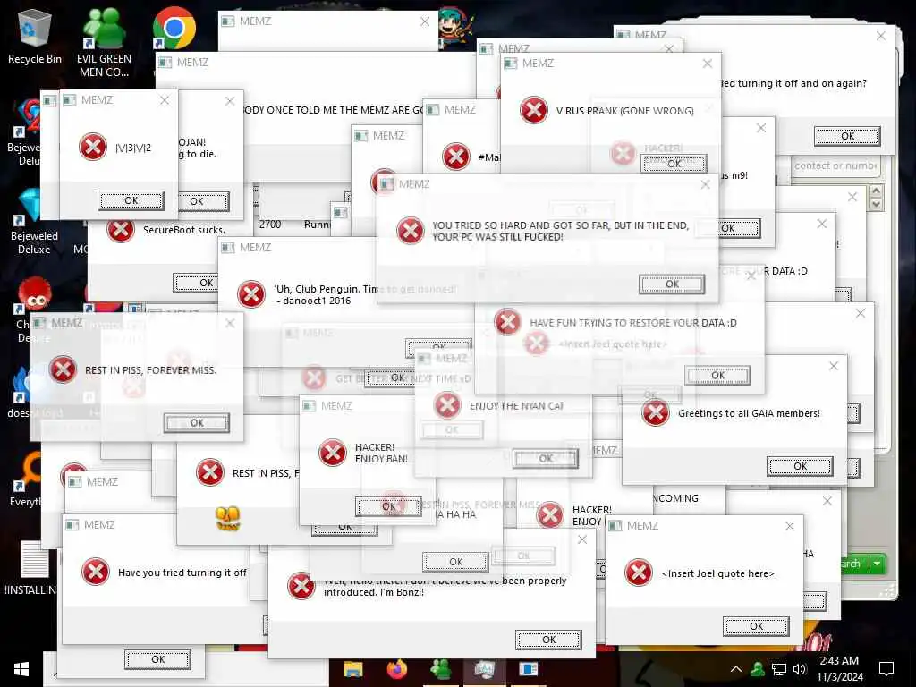This screenshot has width=916, height=687.
Task: Click OK in full REST IN PISS, FOREVER MISS. dialog
Action: pyautogui.click(x=196, y=422)
